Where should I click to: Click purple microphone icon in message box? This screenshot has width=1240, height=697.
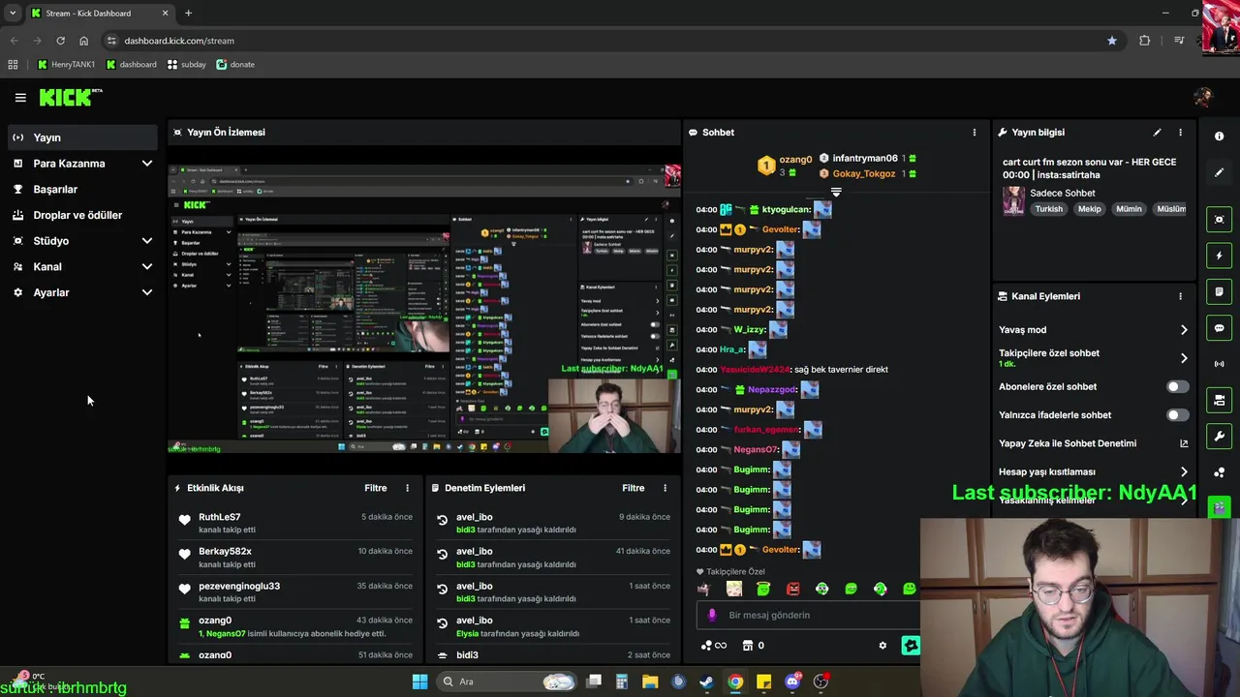click(x=712, y=615)
